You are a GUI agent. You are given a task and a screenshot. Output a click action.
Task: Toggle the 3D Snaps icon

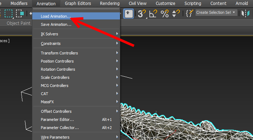[142, 13]
